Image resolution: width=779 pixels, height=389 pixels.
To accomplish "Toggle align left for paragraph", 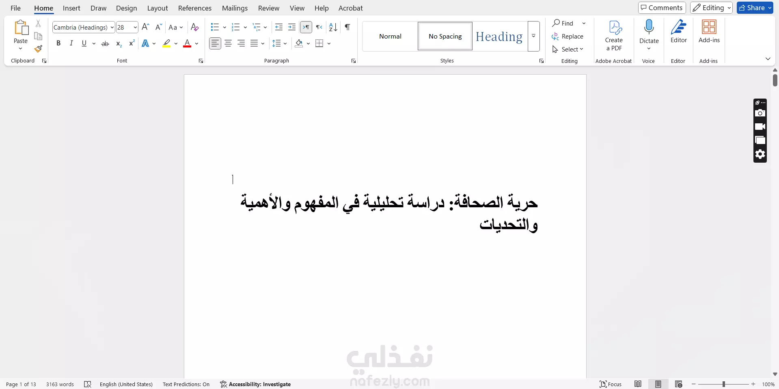I will click(x=215, y=43).
